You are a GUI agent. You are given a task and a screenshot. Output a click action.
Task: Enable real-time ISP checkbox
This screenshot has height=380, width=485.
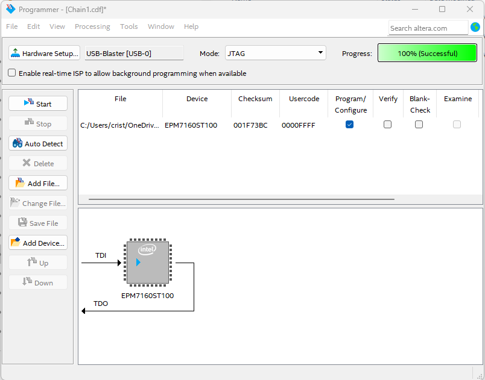coord(12,73)
